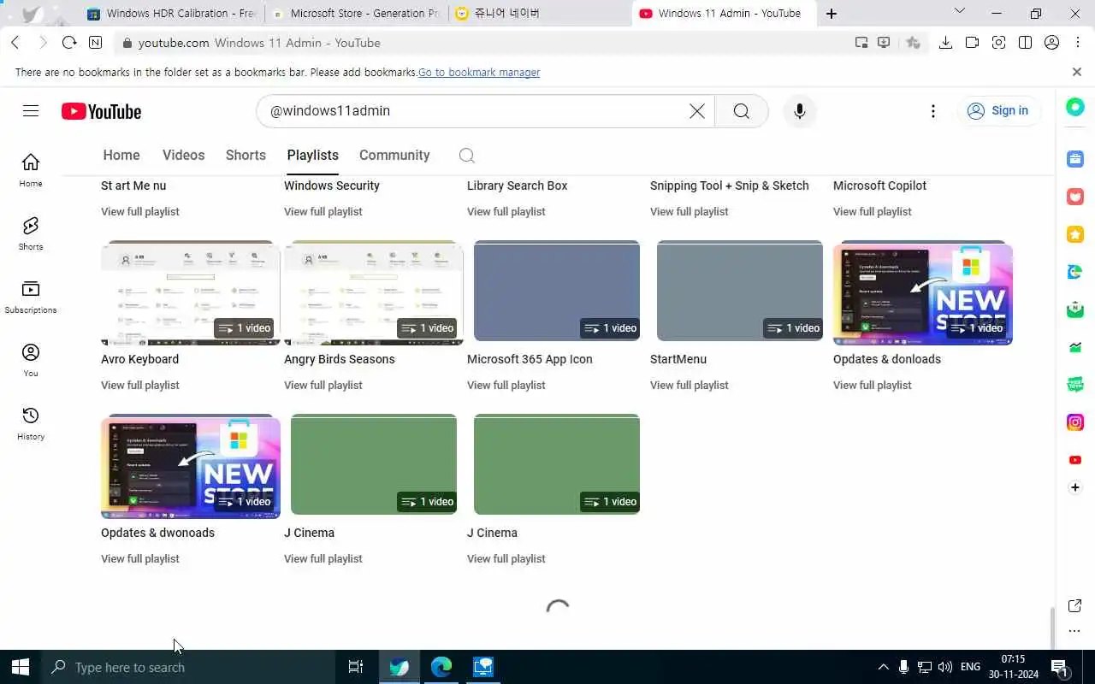Open YouTube shortcut in the side panel
The height and width of the screenshot is (684, 1095).
tap(1075, 460)
